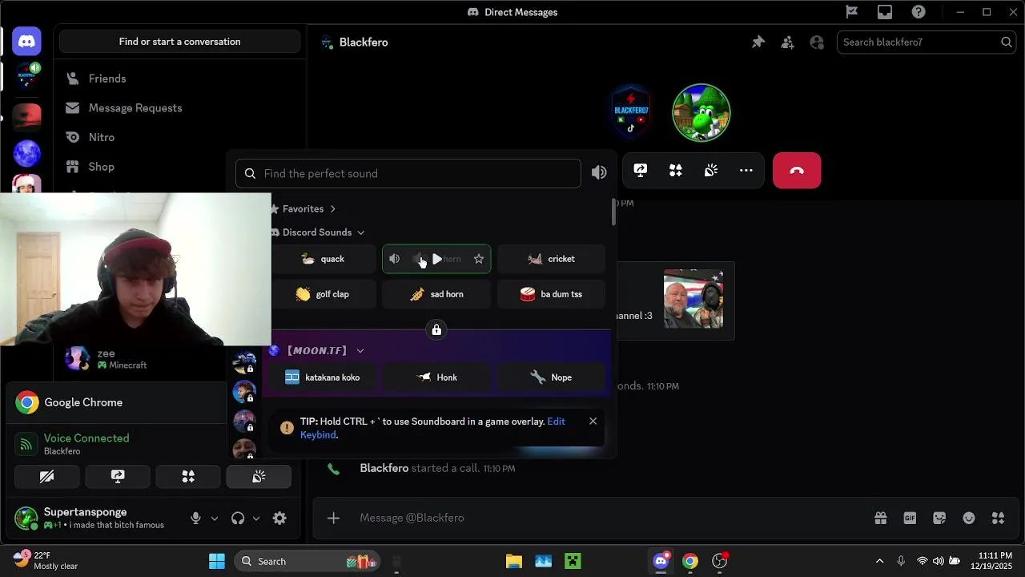Play the quack sound
The image size is (1025, 577).
pyautogui.click(x=322, y=259)
